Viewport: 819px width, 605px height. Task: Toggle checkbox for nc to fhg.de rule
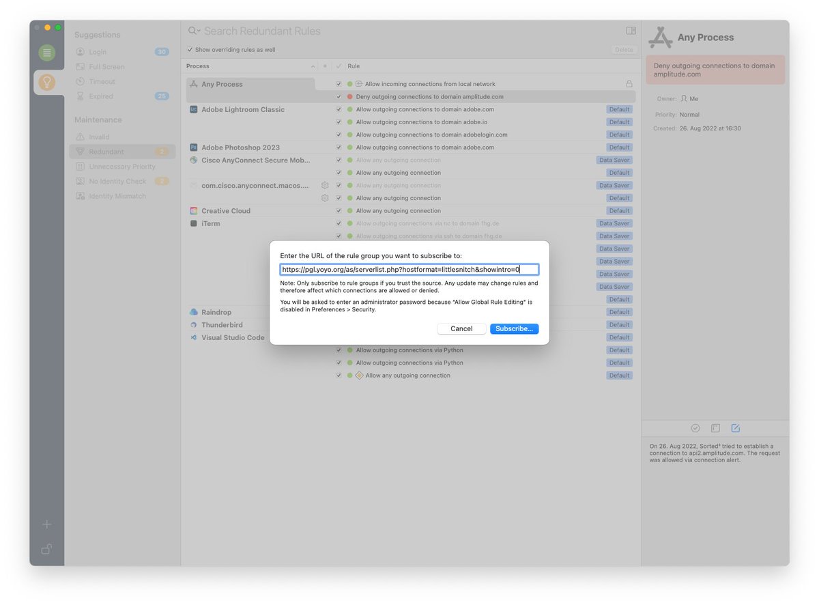click(339, 223)
